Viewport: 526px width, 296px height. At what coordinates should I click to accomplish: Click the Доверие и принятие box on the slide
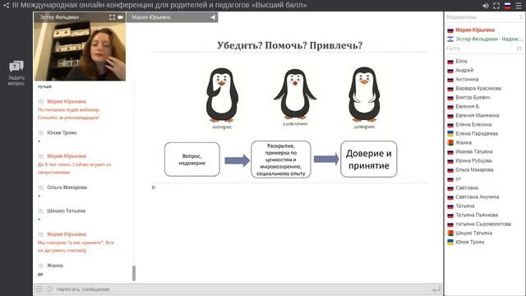click(x=369, y=159)
